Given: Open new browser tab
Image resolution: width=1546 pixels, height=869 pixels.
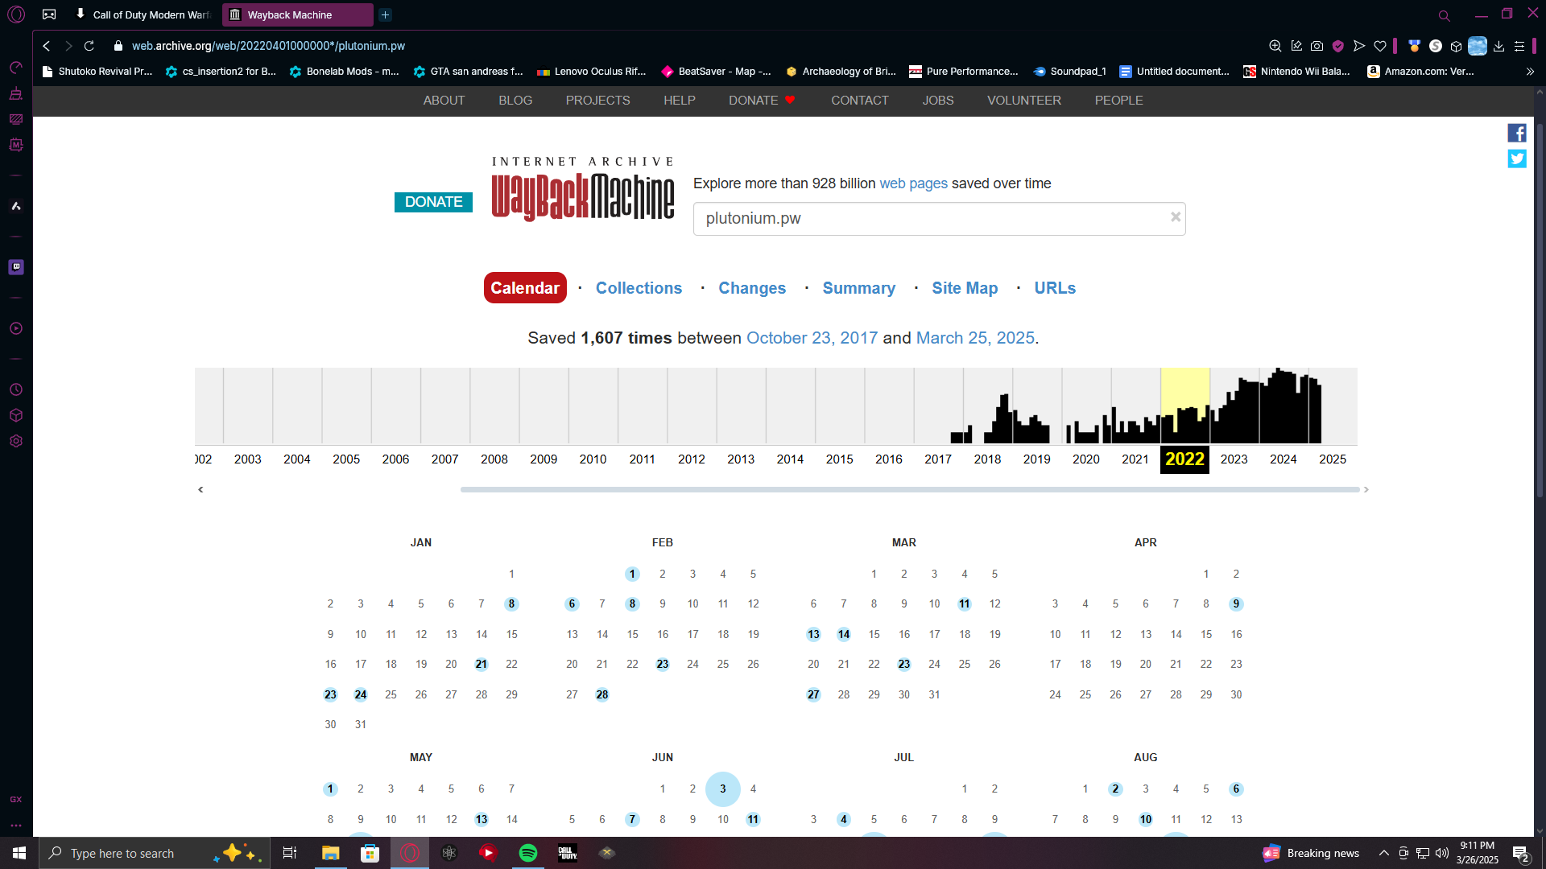Looking at the screenshot, I should point(385,14).
